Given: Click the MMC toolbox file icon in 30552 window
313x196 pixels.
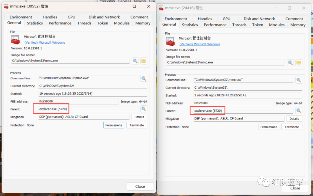Looking at the screenshot, I should coord(15,39).
